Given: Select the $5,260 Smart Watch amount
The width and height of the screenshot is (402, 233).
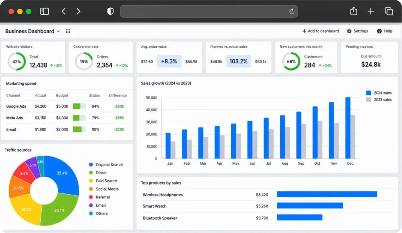Looking at the screenshot, I should (x=262, y=206).
